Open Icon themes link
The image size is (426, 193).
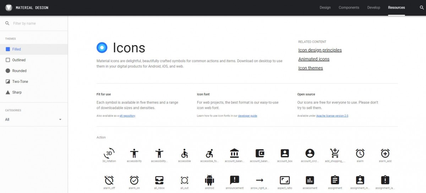click(x=311, y=68)
